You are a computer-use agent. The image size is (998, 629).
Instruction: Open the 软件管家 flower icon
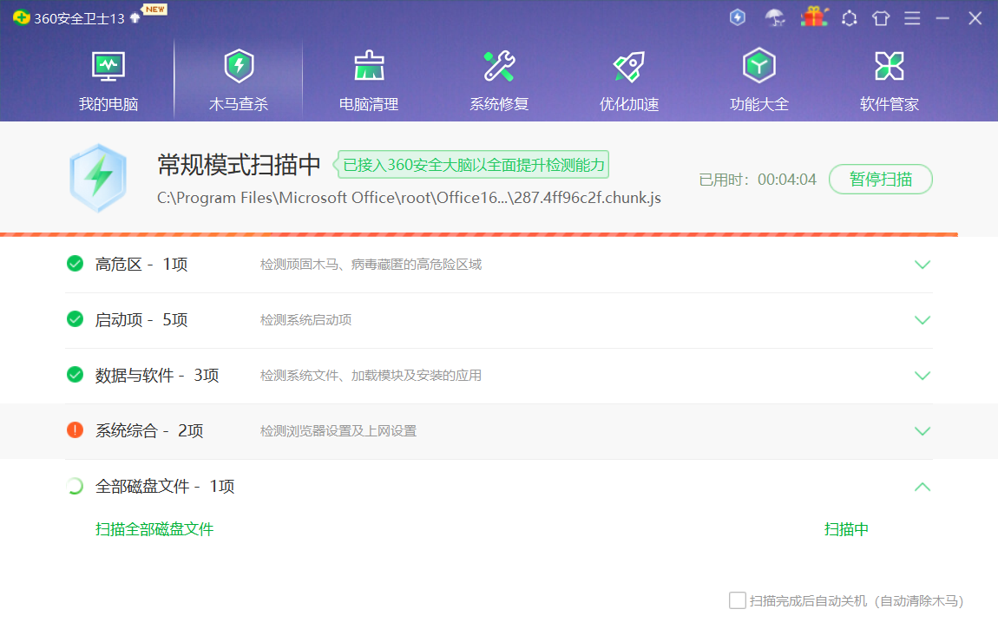(x=890, y=66)
